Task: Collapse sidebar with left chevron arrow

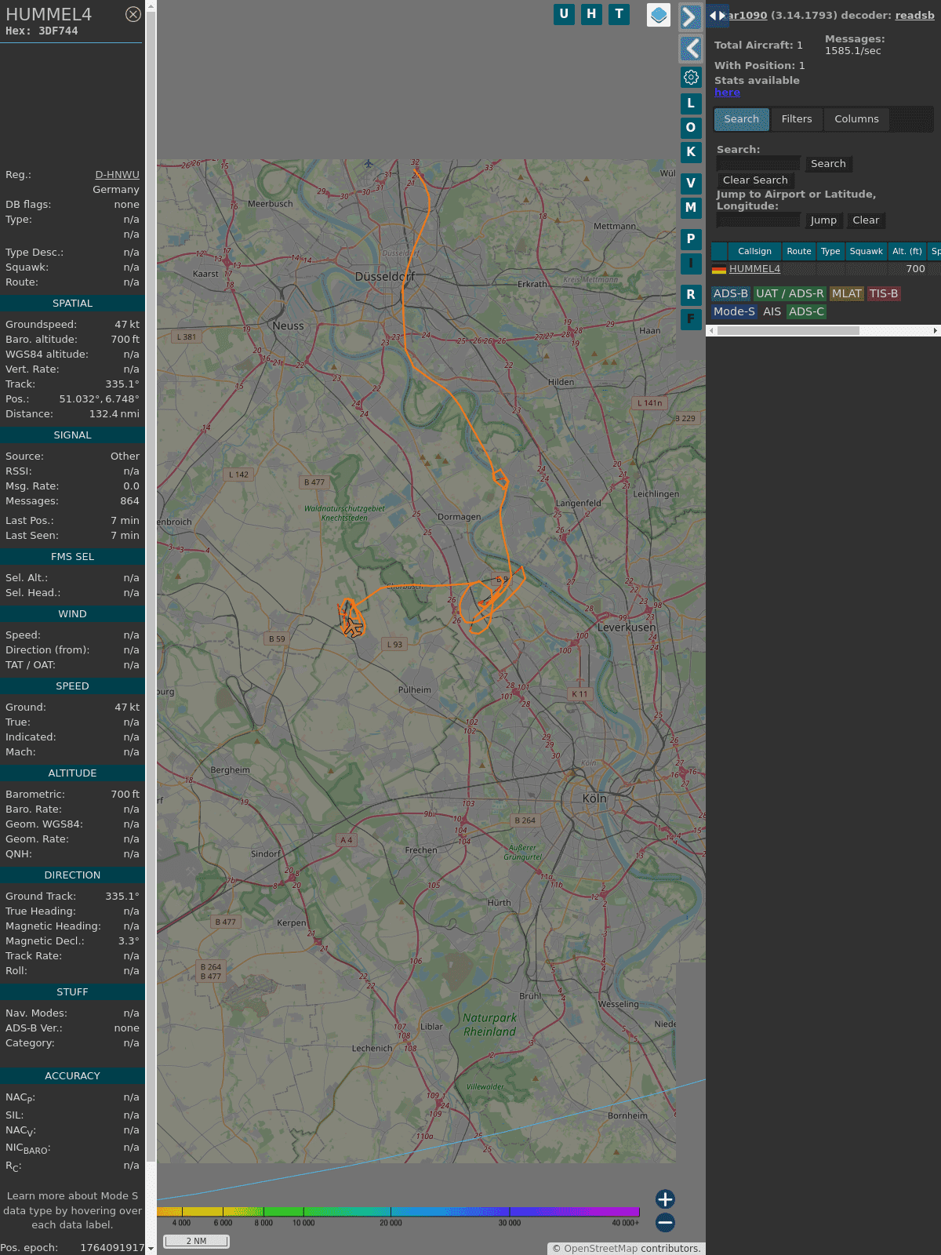Action: (691, 49)
